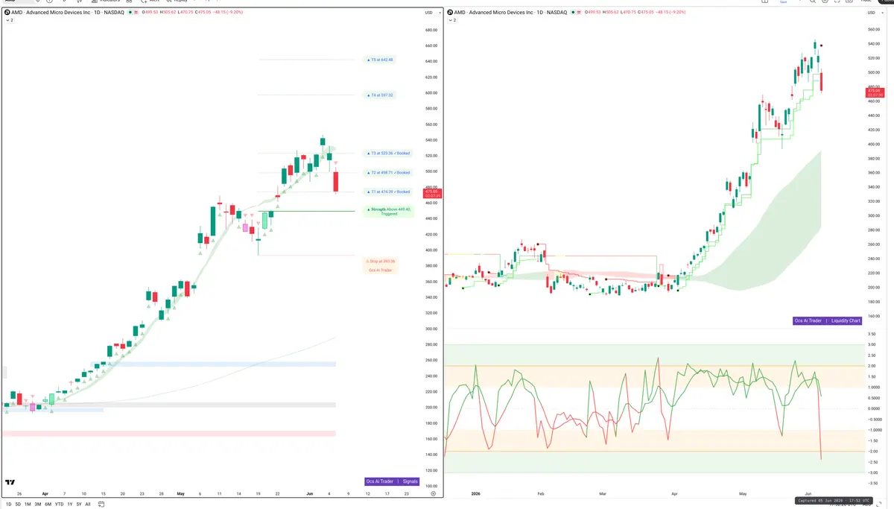894x509 pixels.
Task: Click left chart AMD symbol logo
Action: tap(7, 13)
